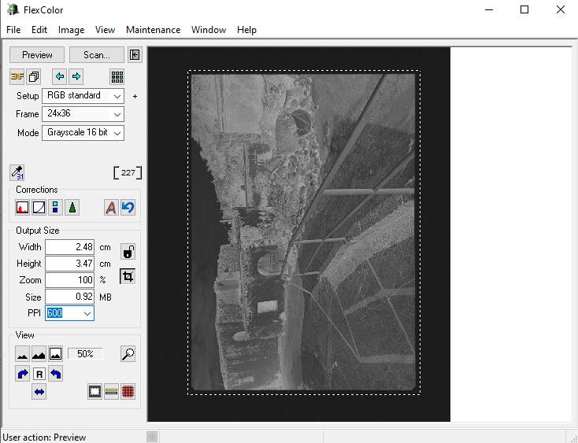Collapse the side panel with the arrow icon

135,55
